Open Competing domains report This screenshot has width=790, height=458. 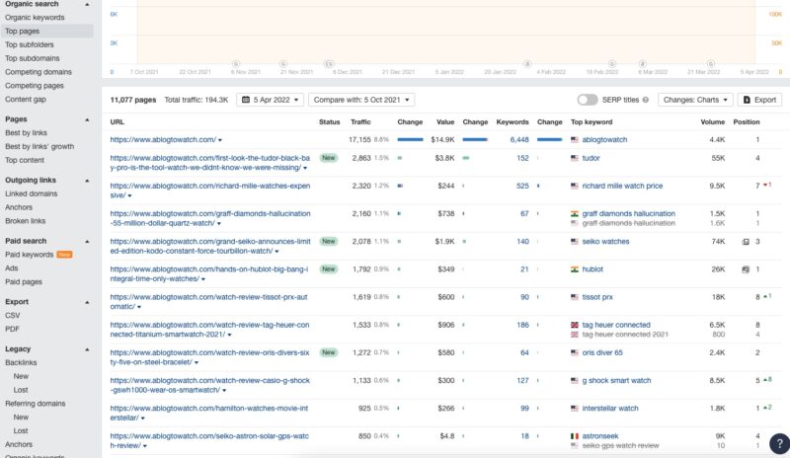point(39,72)
